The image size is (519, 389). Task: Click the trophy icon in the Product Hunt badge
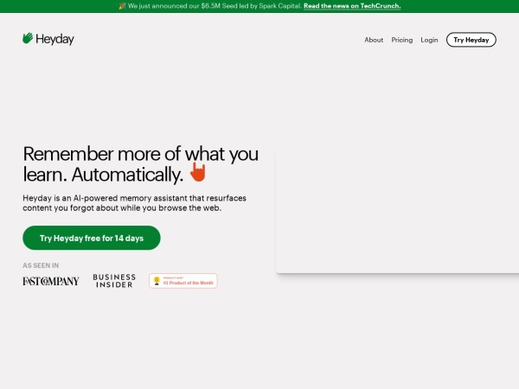(x=157, y=281)
